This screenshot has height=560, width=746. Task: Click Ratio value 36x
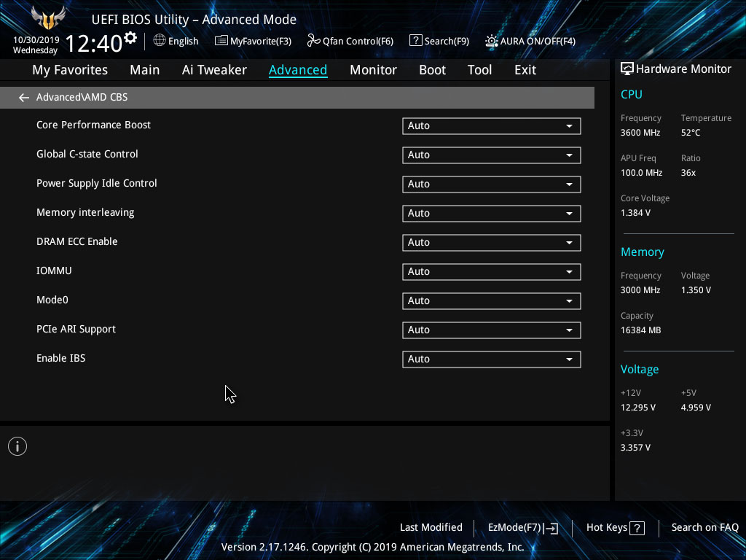(688, 173)
